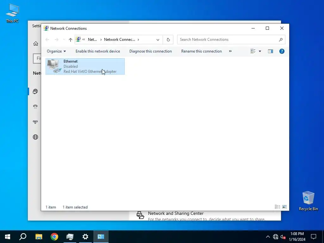The width and height of the screenshot is (324, 243).
Task: Expand chevrons before the Net... breadcrumb
Action: pos(84,39)
